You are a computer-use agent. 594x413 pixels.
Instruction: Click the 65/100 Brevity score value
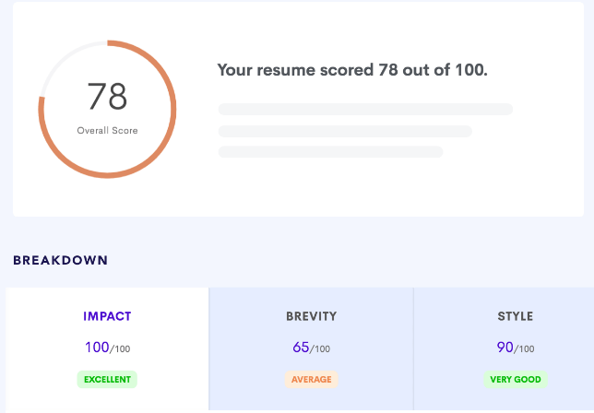coord(312,348)
